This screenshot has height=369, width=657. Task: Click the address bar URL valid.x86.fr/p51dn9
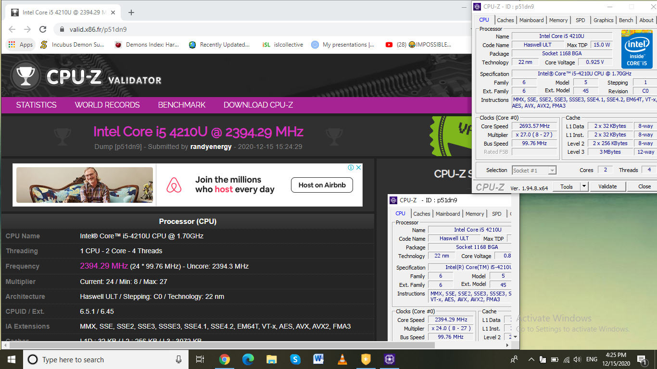coord(98,29)
